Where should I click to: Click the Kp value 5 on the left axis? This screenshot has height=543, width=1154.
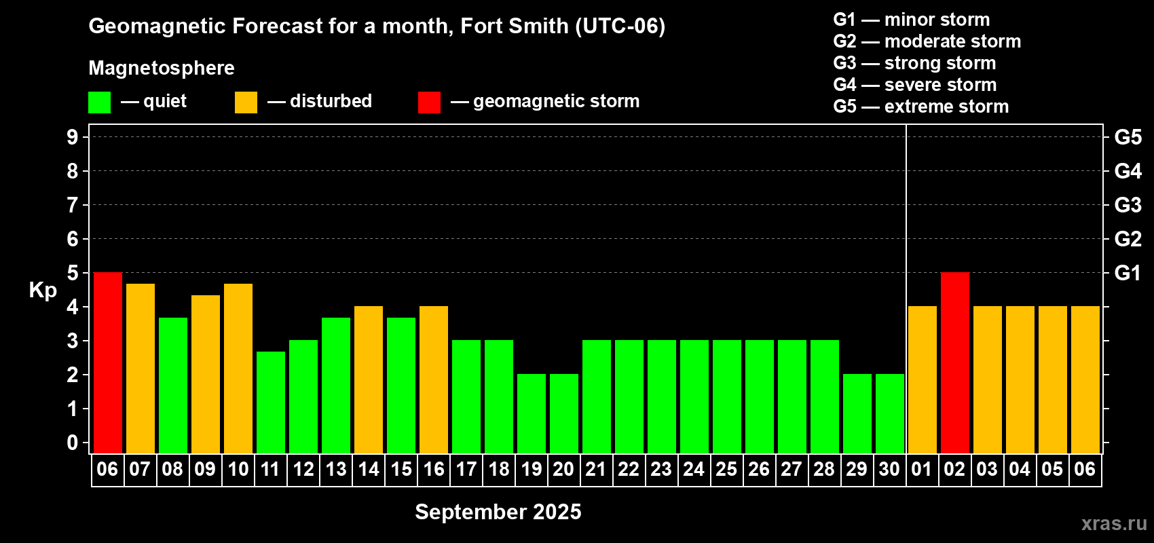(73, 273)
